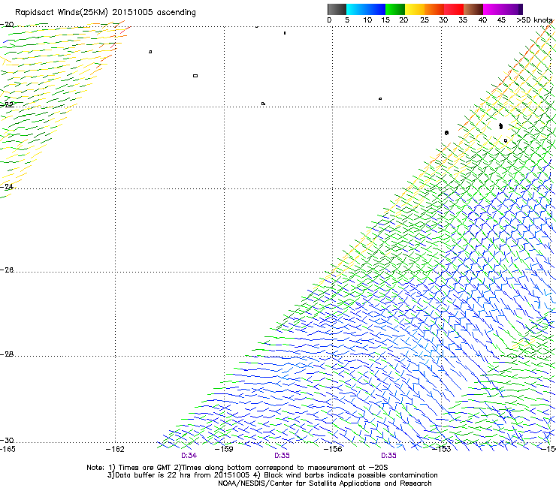556x488 pixels.
Task: Click the island outline near -154.7, -21.8
Action: pos(380,98)
